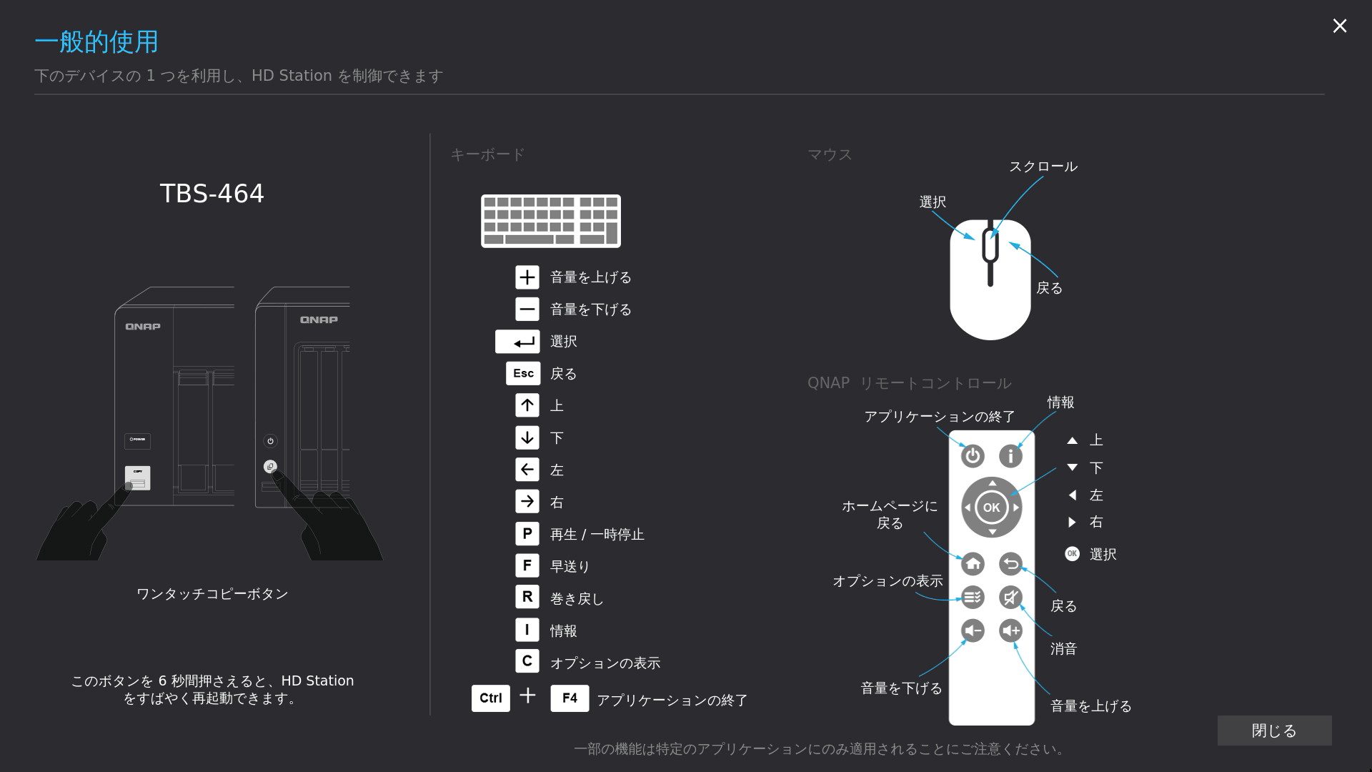Click the 音量を上げる label beside the plus key
1372x772 pixels.
pos(590,277)
